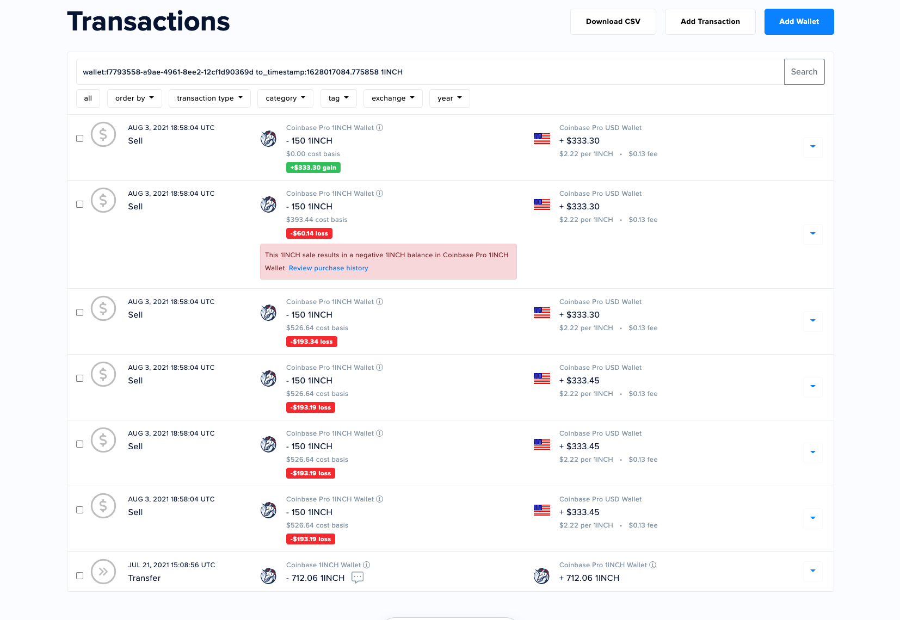Click the Search button
Image resolution: width=900 pixels, height=620 pixels.
coord(804,72)
